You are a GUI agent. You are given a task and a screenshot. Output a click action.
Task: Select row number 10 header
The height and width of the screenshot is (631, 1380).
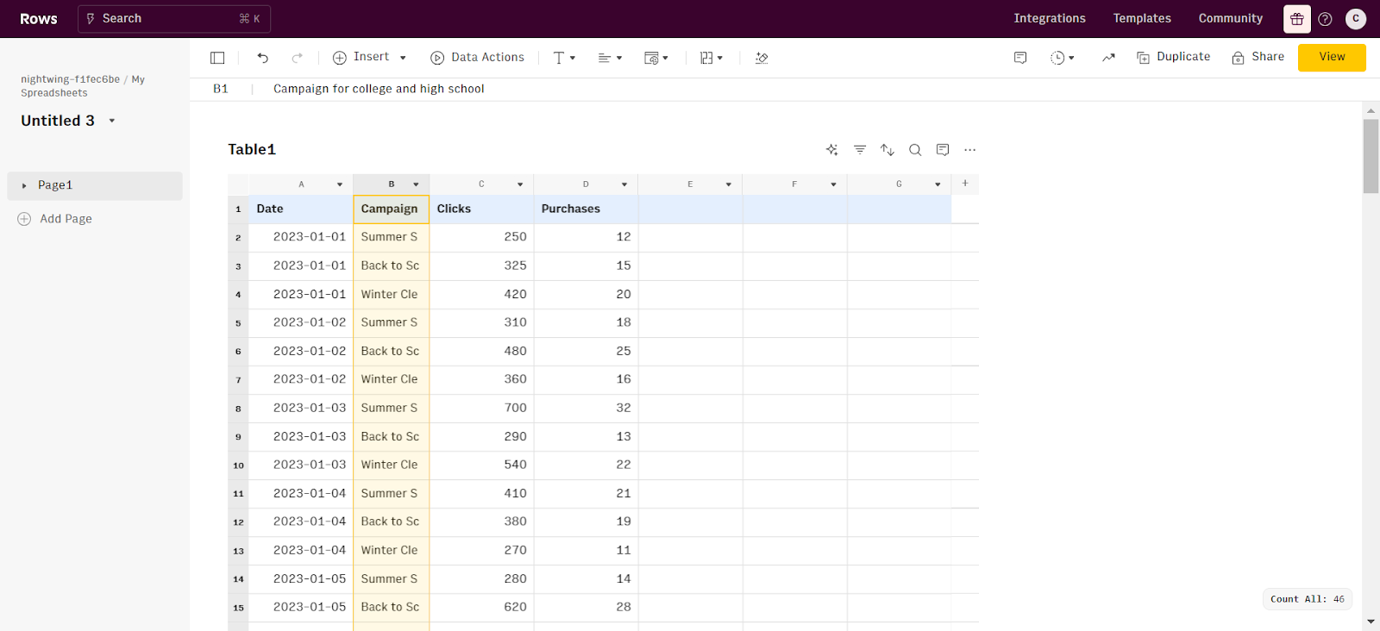click(238, 465)
